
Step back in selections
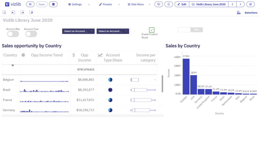pos(13,12)
